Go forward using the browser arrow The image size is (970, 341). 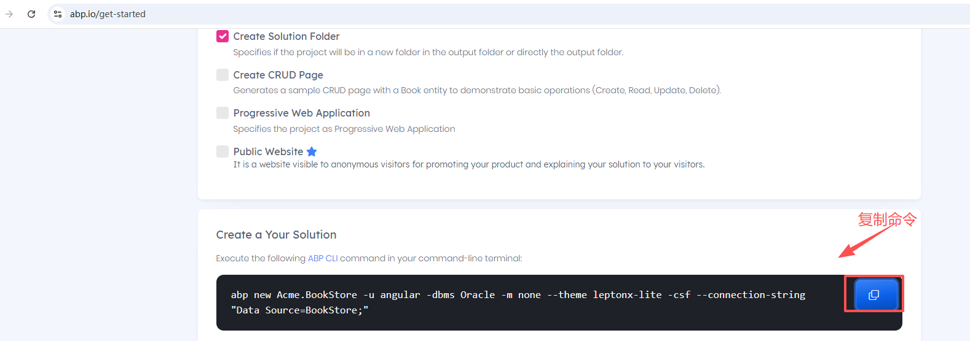click(x=9, y=14)
